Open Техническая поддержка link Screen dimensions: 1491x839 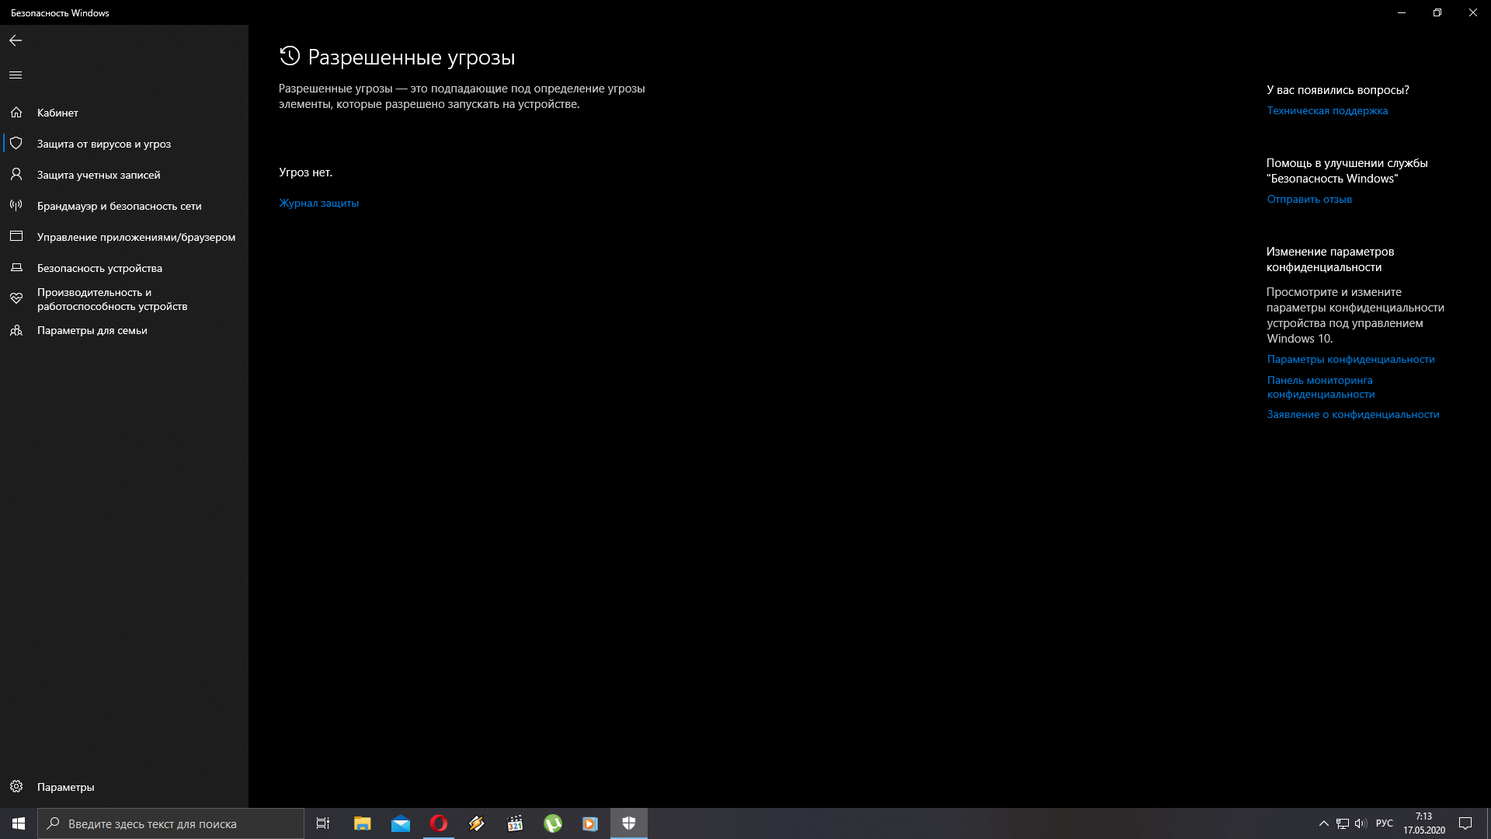(x=1327, y=110)
